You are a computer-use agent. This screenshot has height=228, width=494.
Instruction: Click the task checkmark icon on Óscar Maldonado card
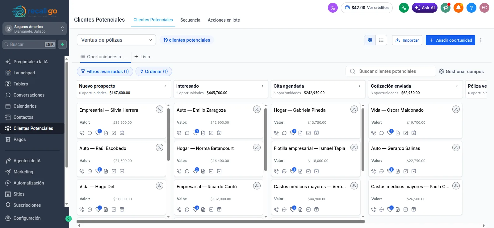[406, 133]
